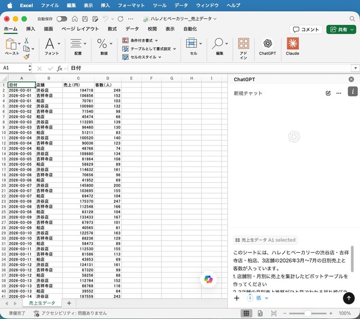The width and height of the screenshot is (360, 319).
Task: Open the undo history dropdown arrow
Action: 112,19
